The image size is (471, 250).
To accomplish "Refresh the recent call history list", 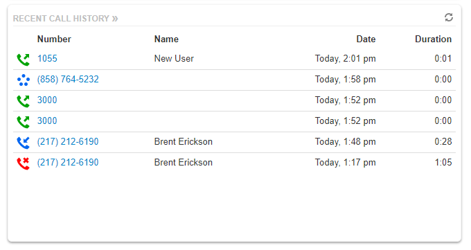I will click(449, 17).
